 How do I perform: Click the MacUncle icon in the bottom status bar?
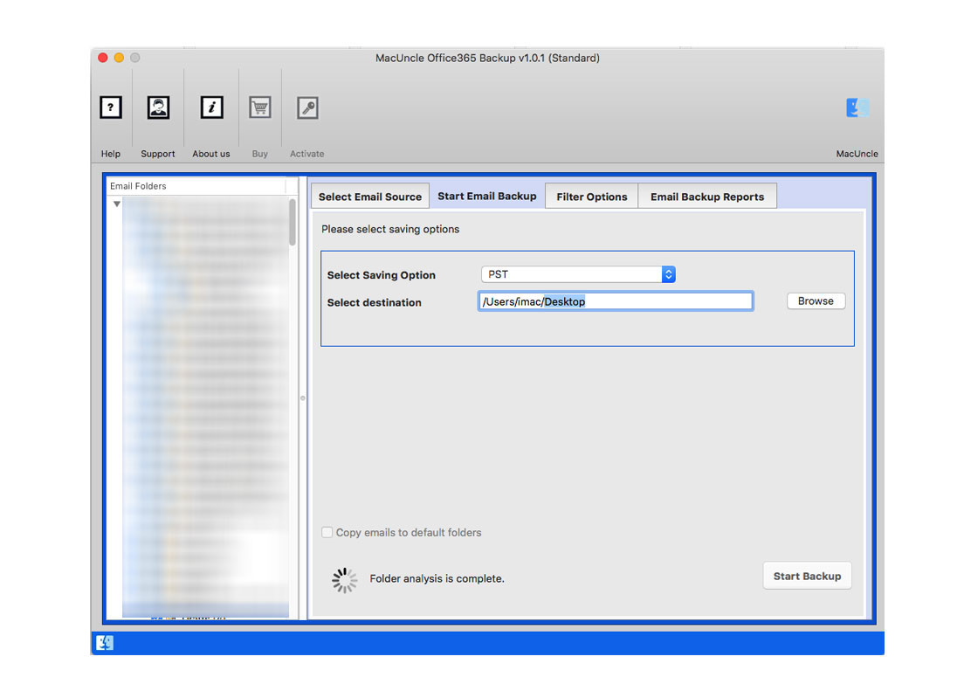tap(106, 642)
